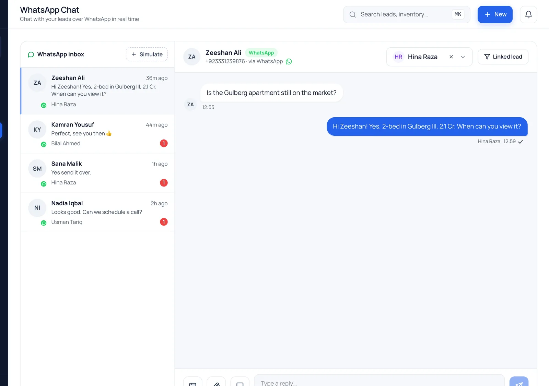The image size is (549, 386).
Task: Click the small ZA avatar beside the 12:55 message
Action: point(190,105)
